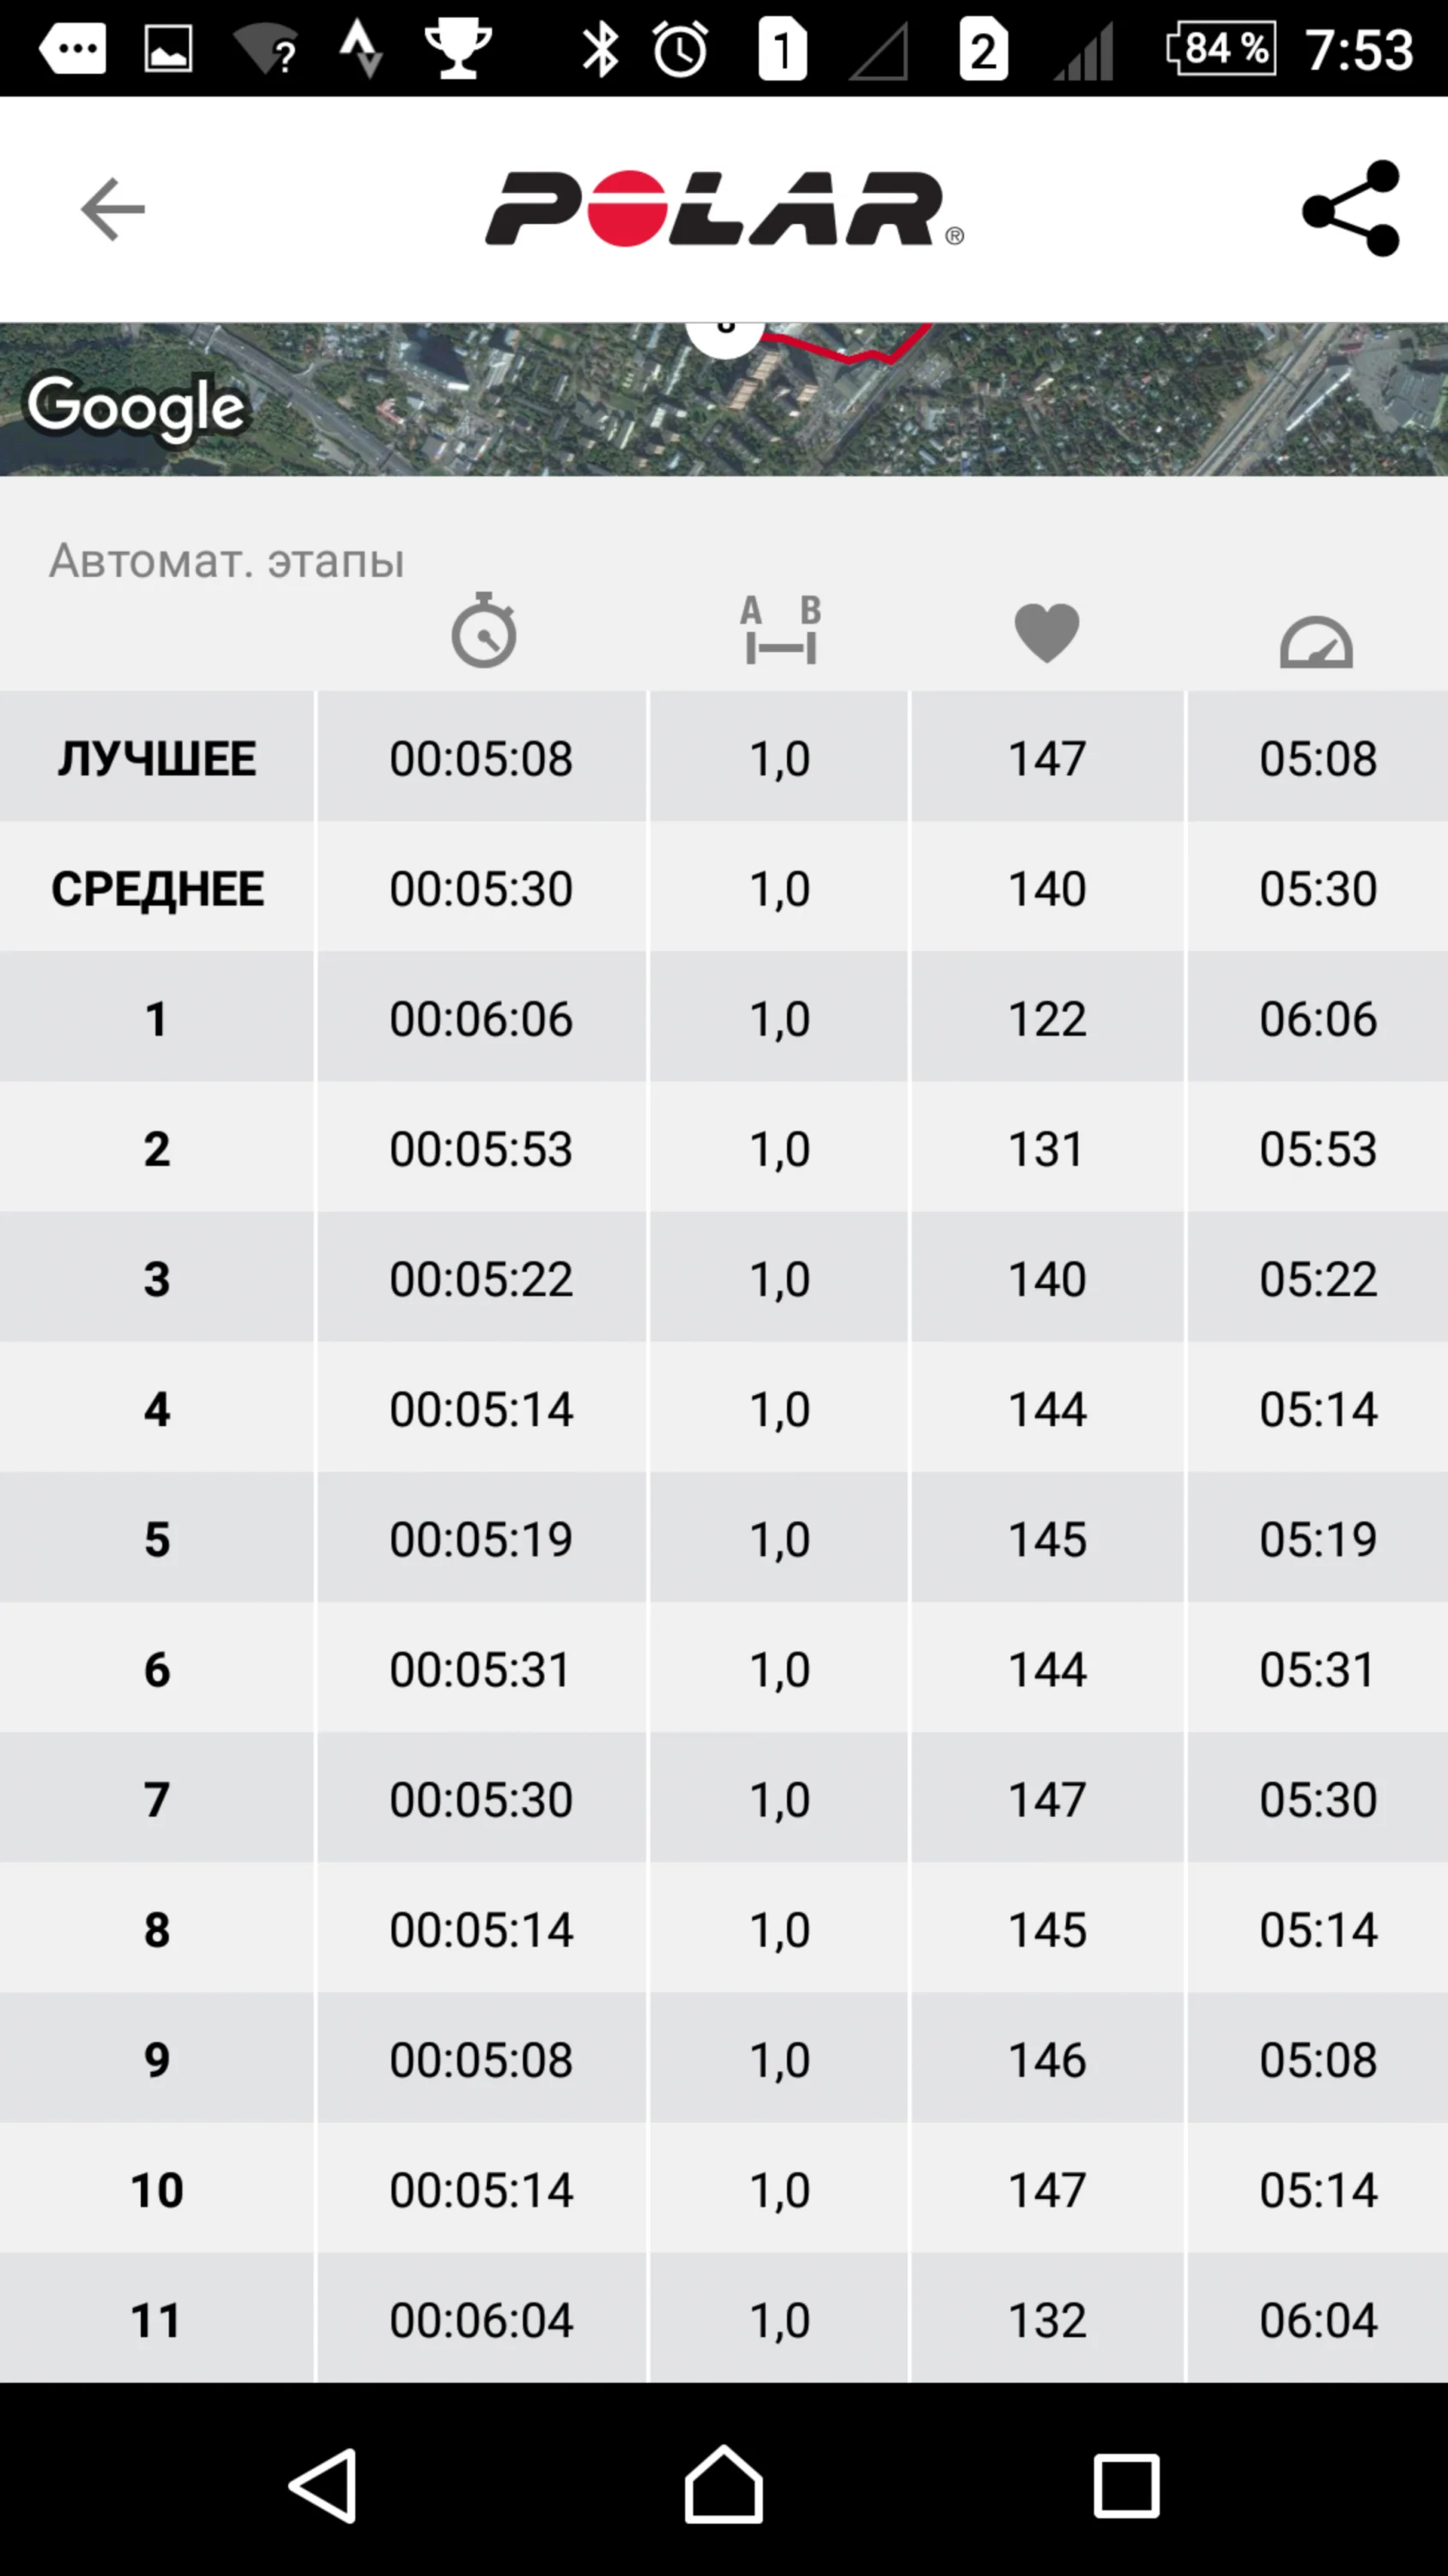Tap the back arrow in header
This screenshot has height=2576, width=1448.
[113, 209]
